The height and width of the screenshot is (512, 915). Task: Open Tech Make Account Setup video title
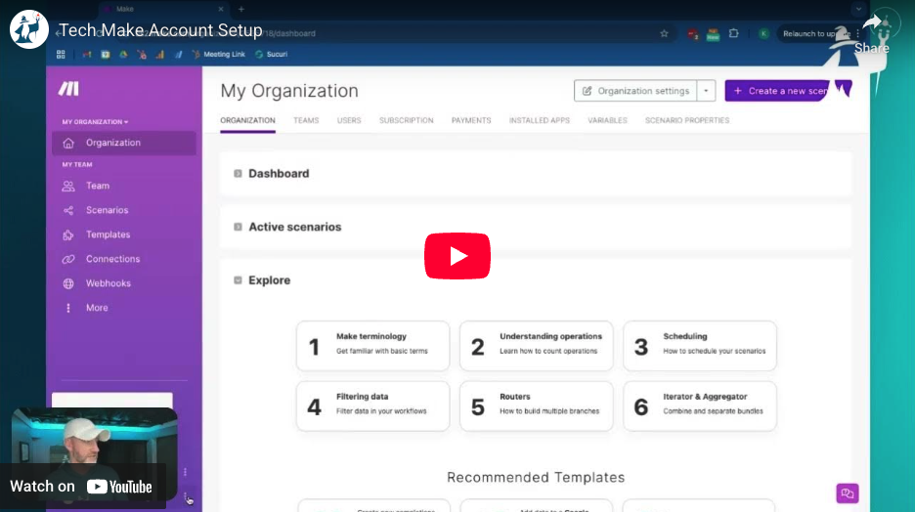pos(161,30)
